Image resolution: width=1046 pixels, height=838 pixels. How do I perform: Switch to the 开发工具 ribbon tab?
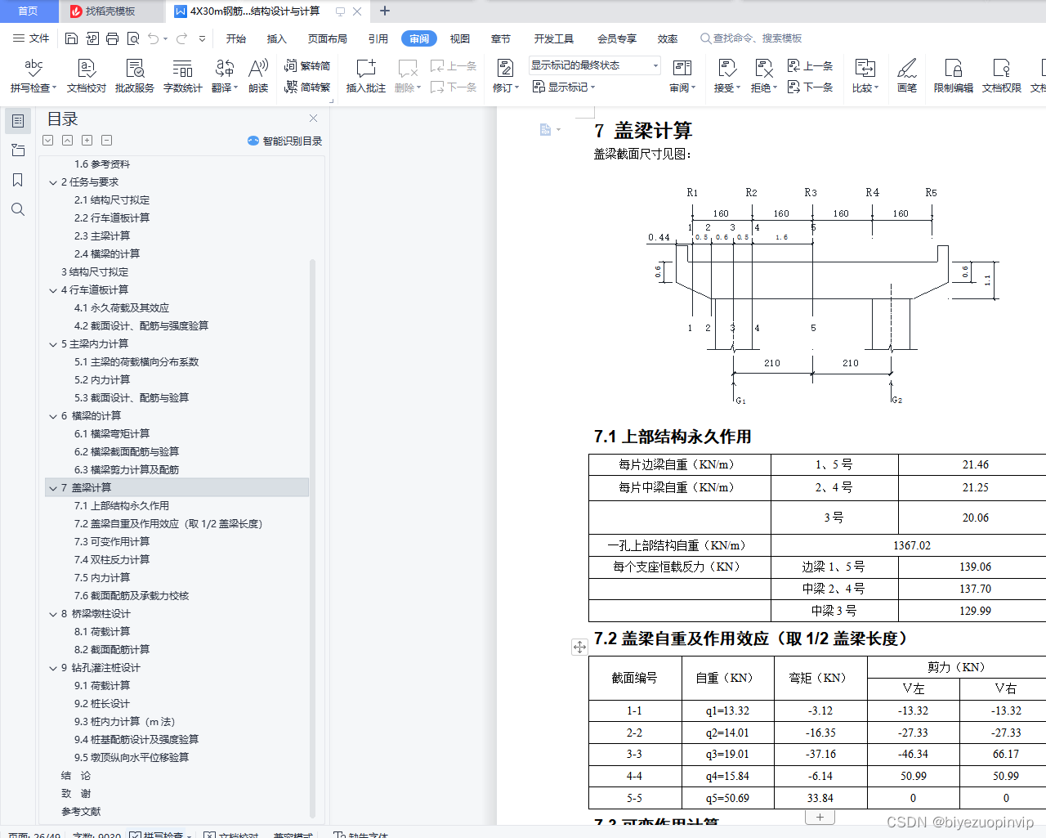(554, 38)
